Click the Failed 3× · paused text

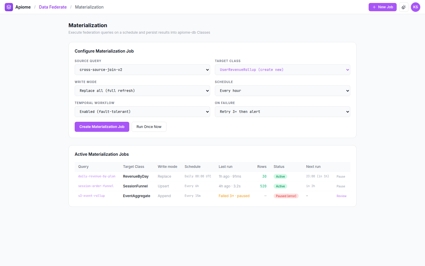tap(234, 196)
